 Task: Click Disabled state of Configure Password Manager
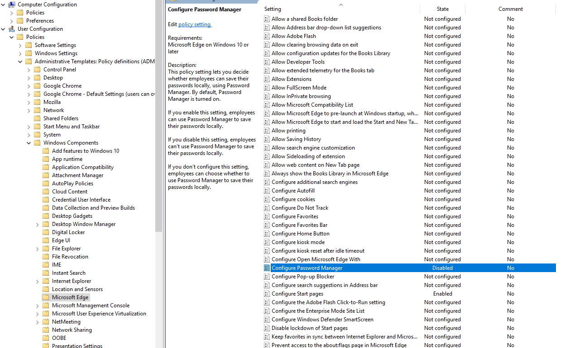pyautogui.click(x=443, y=268)
